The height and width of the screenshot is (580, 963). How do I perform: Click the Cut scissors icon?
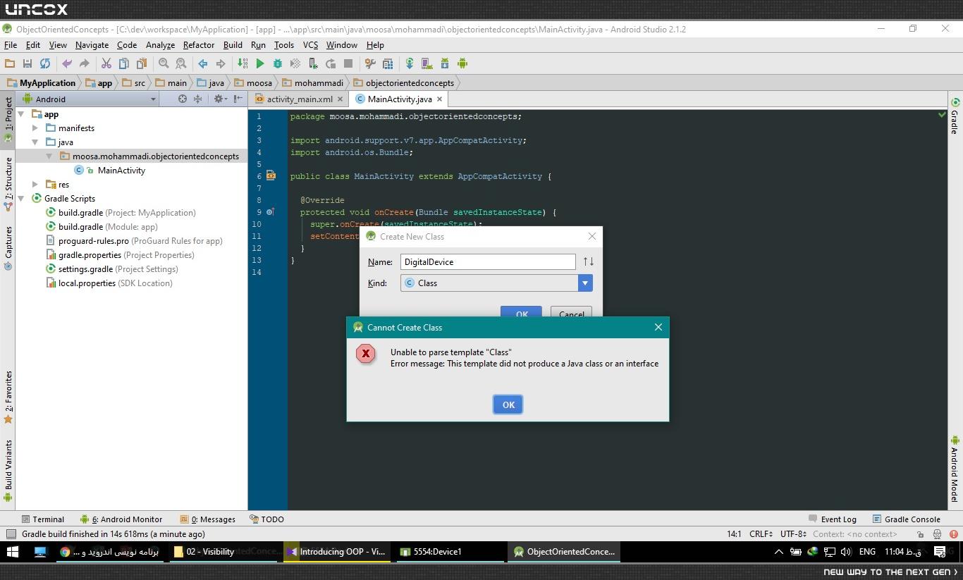click(x=106, y=63)
